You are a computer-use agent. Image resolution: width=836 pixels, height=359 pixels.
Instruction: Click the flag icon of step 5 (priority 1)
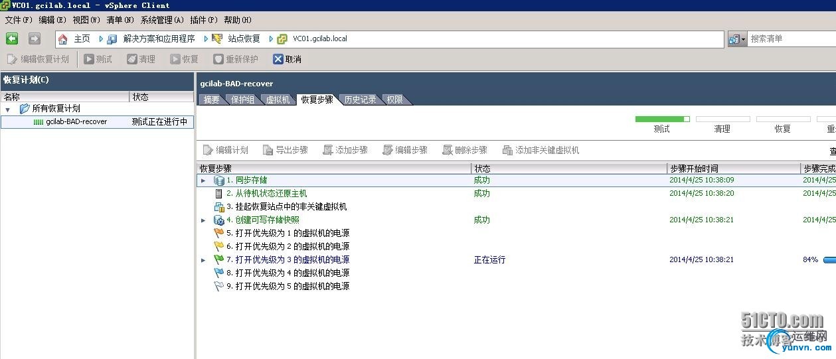pyautogui.click(x=219, y=233)
